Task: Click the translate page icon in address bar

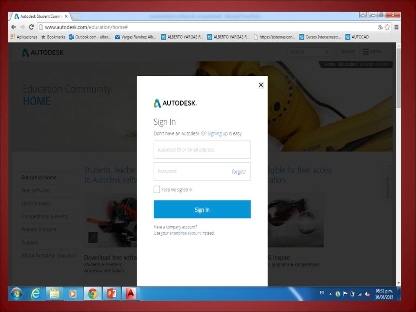Action: pos(380,27)
